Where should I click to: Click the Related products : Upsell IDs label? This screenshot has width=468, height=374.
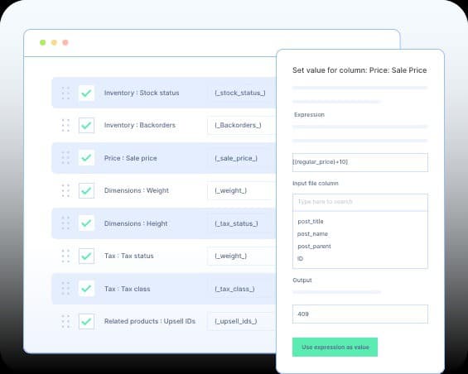point(150,321)
